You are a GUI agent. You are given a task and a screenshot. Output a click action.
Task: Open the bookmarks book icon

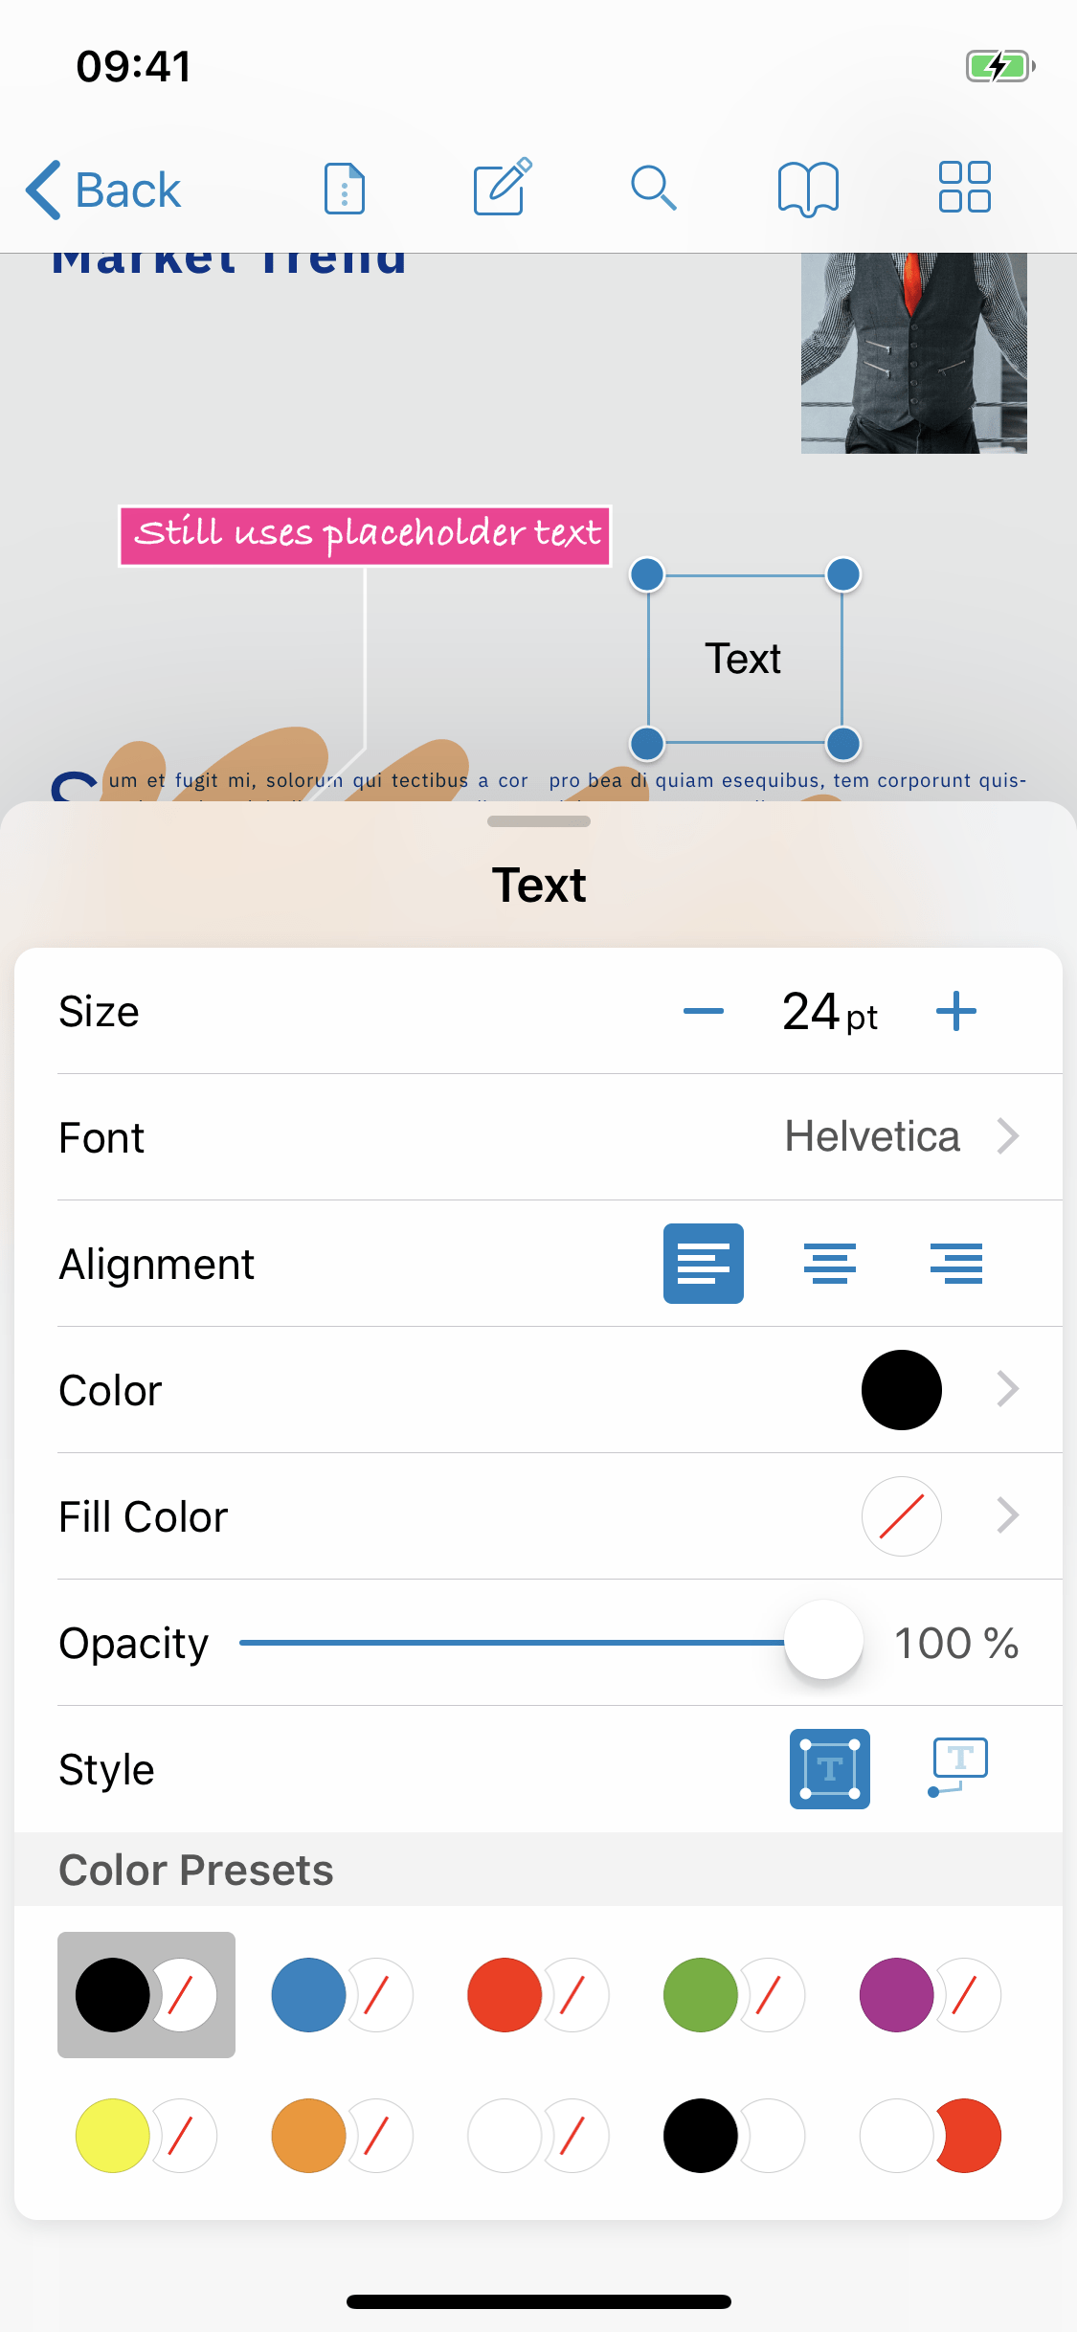[x=808, y=188]
